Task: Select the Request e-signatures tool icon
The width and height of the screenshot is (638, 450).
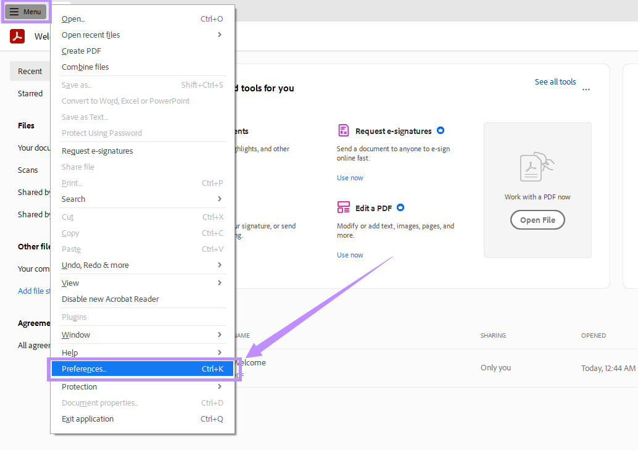Action: click(343, 130)
